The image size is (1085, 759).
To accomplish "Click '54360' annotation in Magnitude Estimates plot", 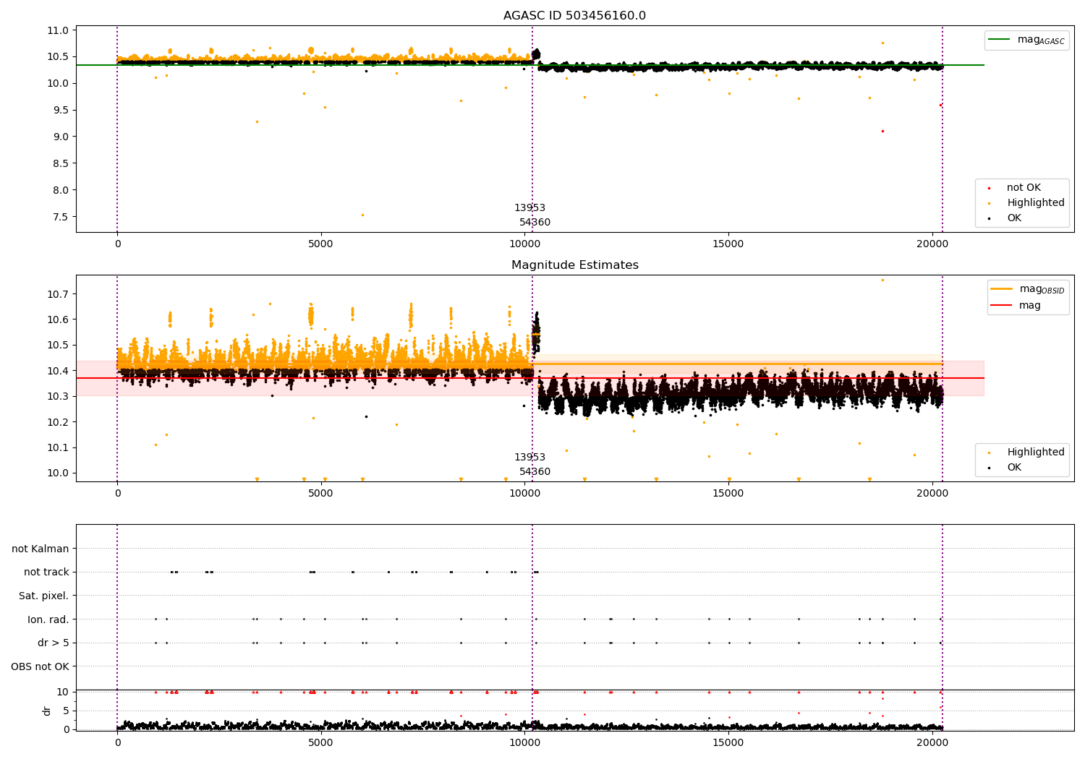I will point(535,472).
